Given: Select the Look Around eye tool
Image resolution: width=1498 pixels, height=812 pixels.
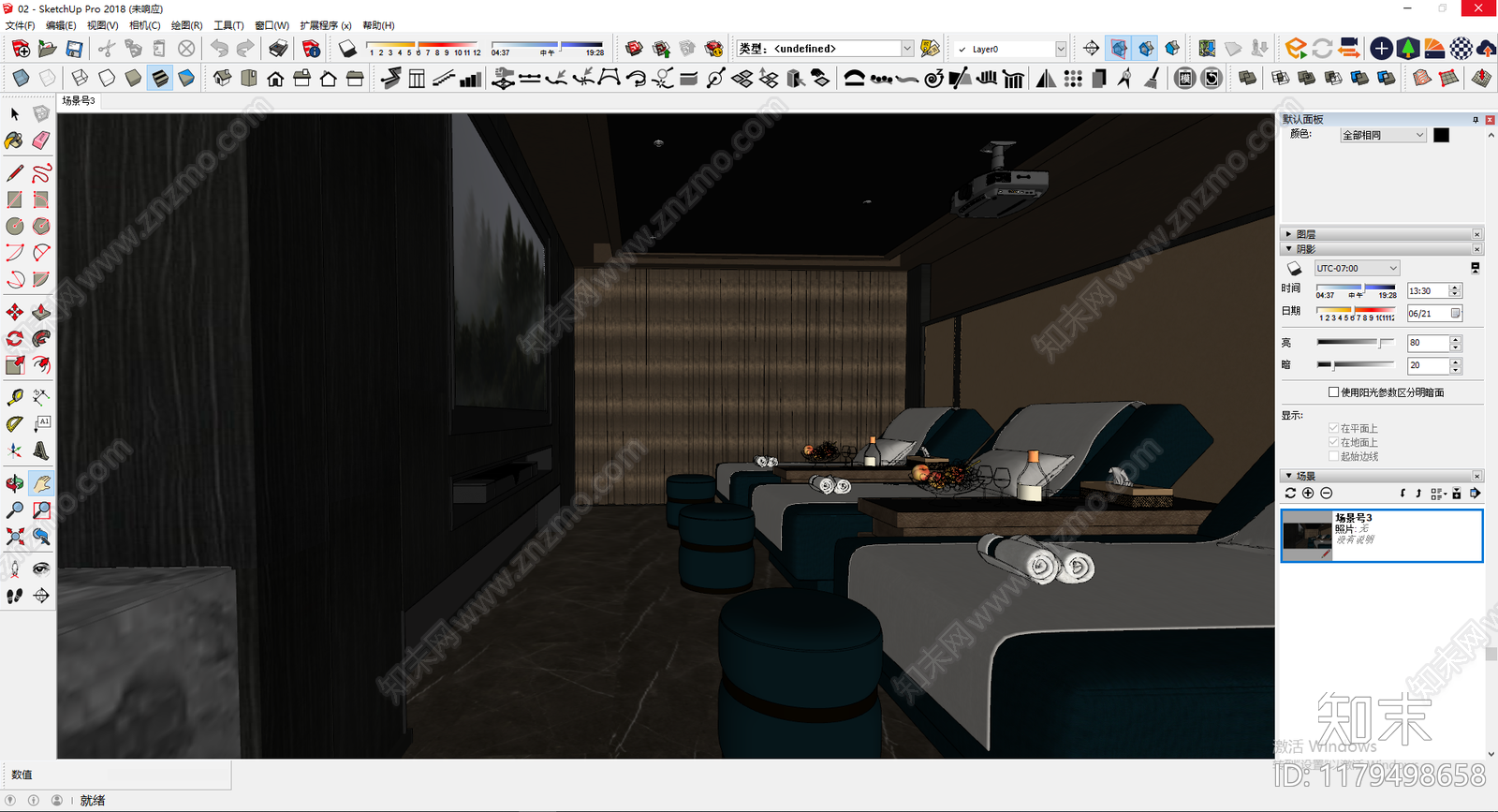Looking at the screenshot, I should 41,568.
